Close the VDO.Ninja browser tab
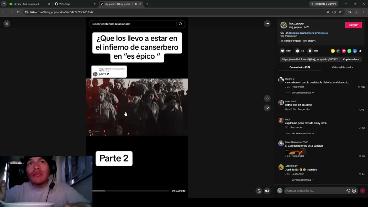Screen dimensions: 368x207 [x=95, y=4]
